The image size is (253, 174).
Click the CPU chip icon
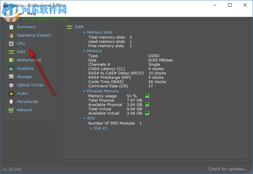(11, 44)
